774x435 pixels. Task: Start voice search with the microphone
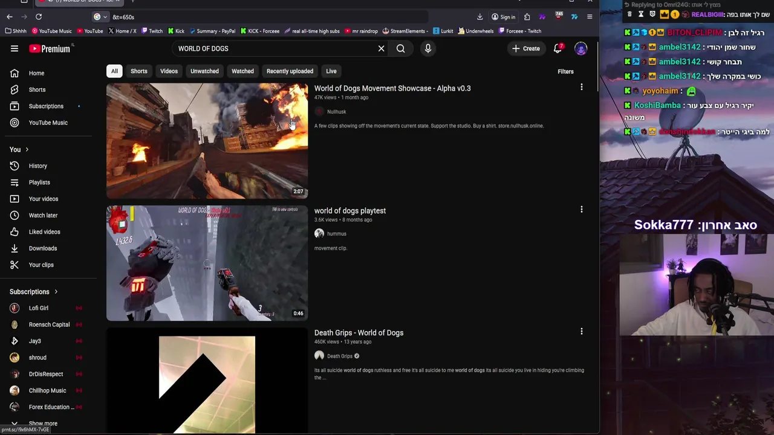[428, 48]
